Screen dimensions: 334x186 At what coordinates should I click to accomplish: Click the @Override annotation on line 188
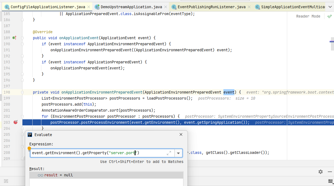click(x=43, y=32)
